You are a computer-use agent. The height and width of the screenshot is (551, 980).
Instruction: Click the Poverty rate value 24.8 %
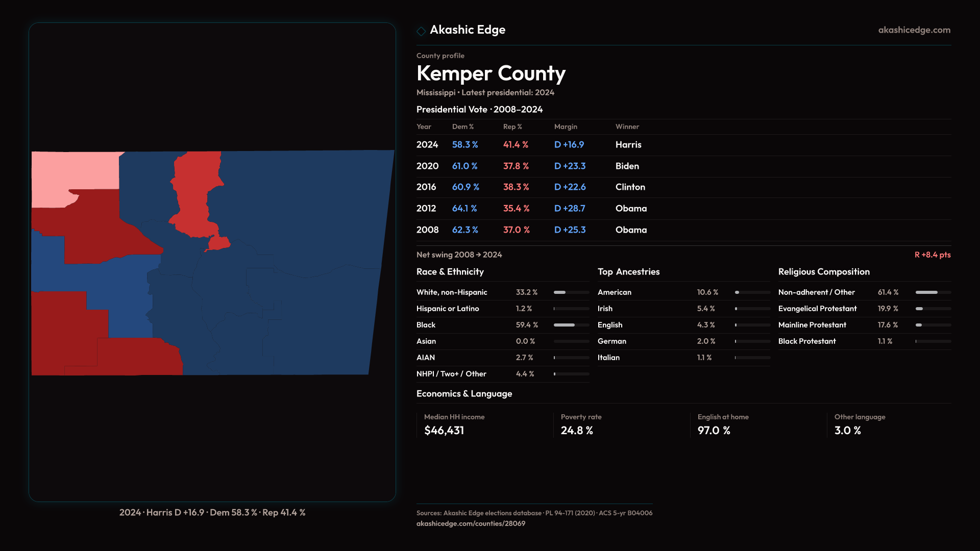point(576,431)
